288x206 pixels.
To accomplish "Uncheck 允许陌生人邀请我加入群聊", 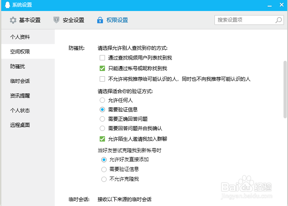I will coord(102,139).
